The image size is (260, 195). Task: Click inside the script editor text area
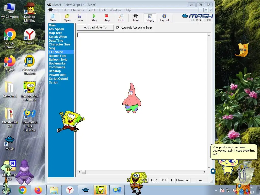click(142, 102)
